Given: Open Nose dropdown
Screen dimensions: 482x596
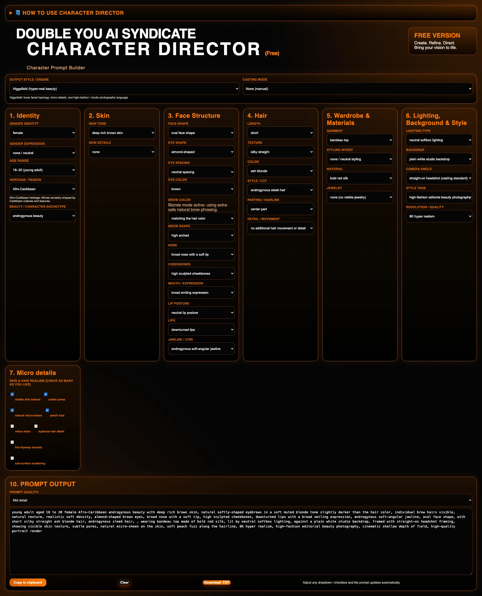Looking at the screenshot, I should [x=201, y=254].
